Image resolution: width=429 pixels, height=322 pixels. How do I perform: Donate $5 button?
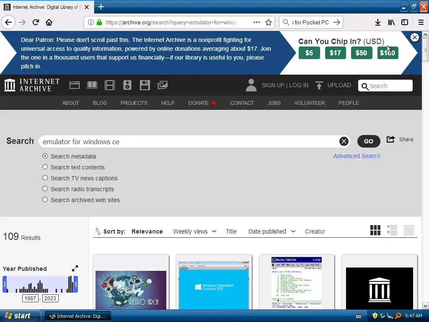[309, 53]
